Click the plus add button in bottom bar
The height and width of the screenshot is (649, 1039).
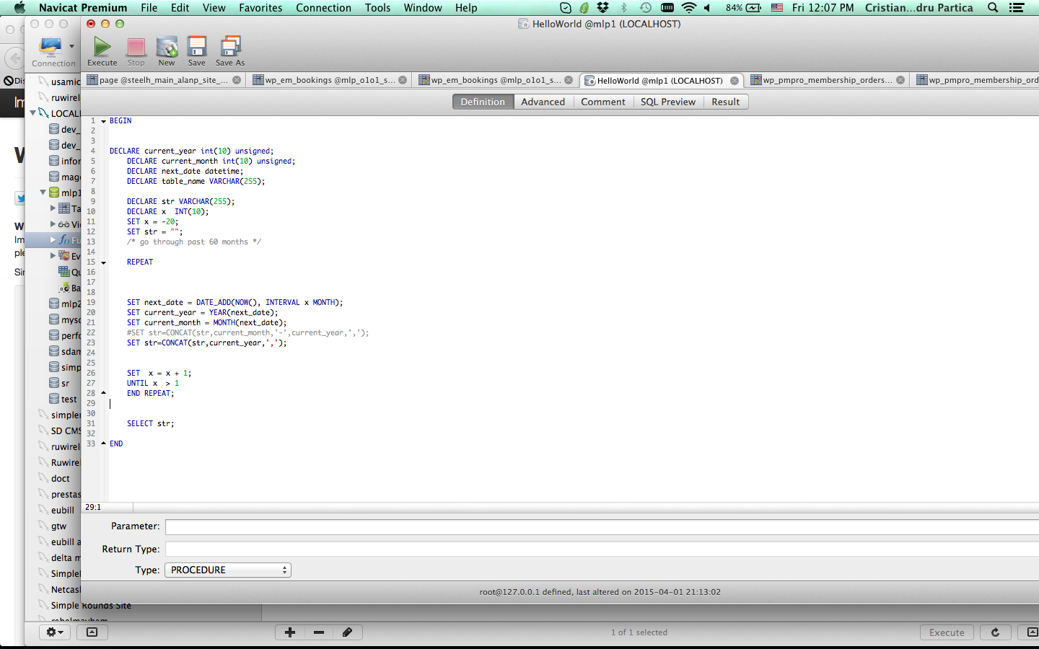(x=290, y=632)
